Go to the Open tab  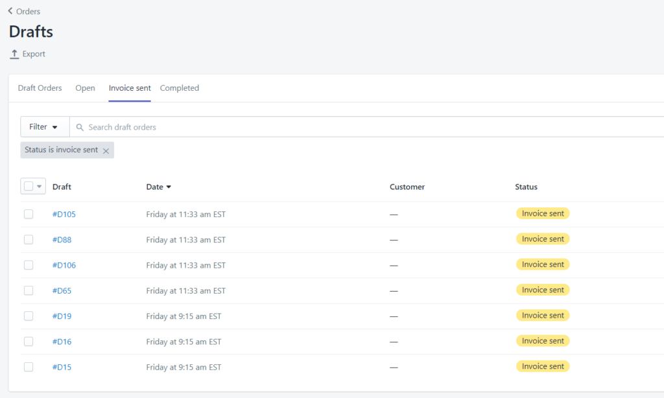tap(85, 88)
